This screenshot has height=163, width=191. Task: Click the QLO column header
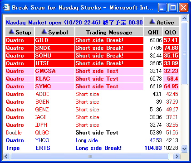[171, 32]
